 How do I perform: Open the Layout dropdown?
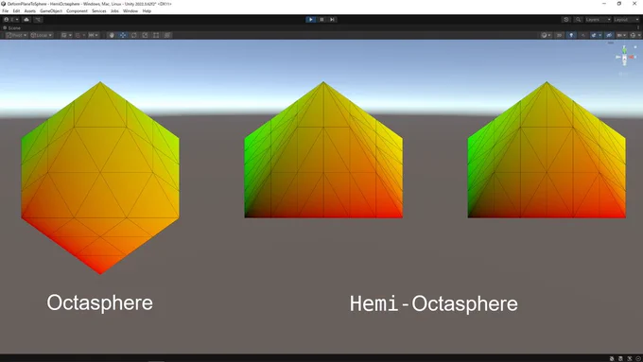(626, 20)
